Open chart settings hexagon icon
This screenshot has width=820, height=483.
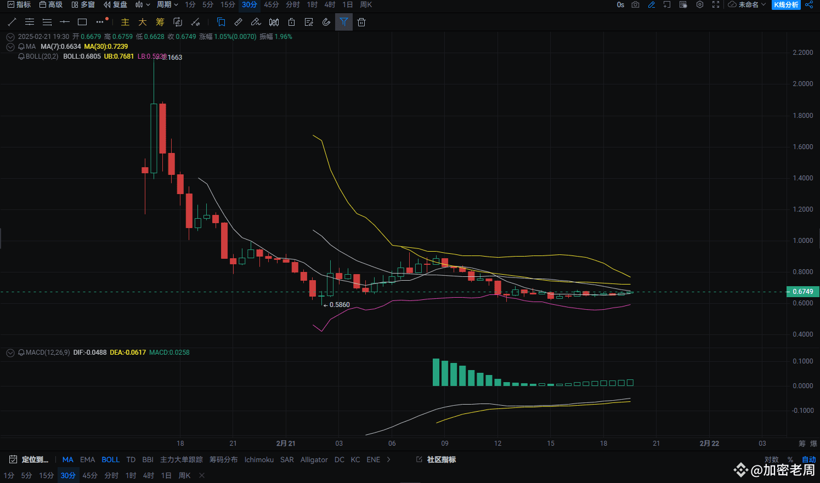[x=700, y=4]
